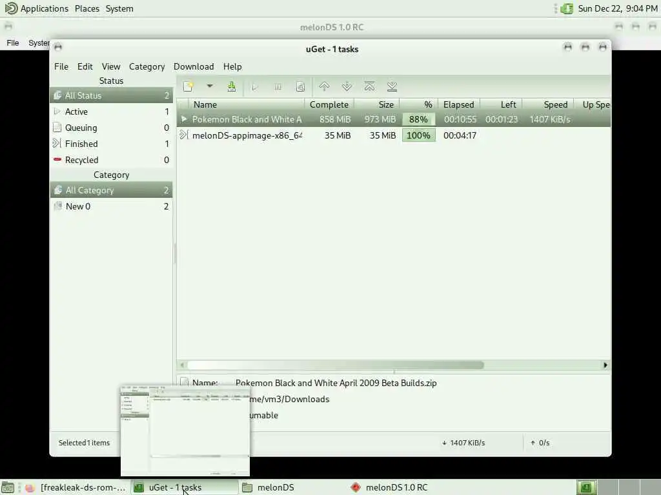Open the uGet Help menu

(232, 66)
